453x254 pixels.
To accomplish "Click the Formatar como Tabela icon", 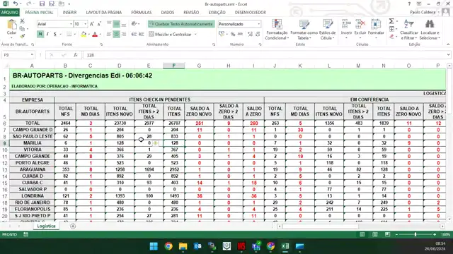I will [x=304, y=29].
